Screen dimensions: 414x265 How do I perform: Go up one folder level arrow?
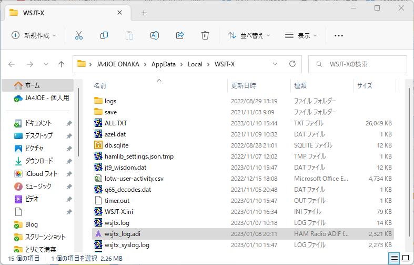(61, 64)
